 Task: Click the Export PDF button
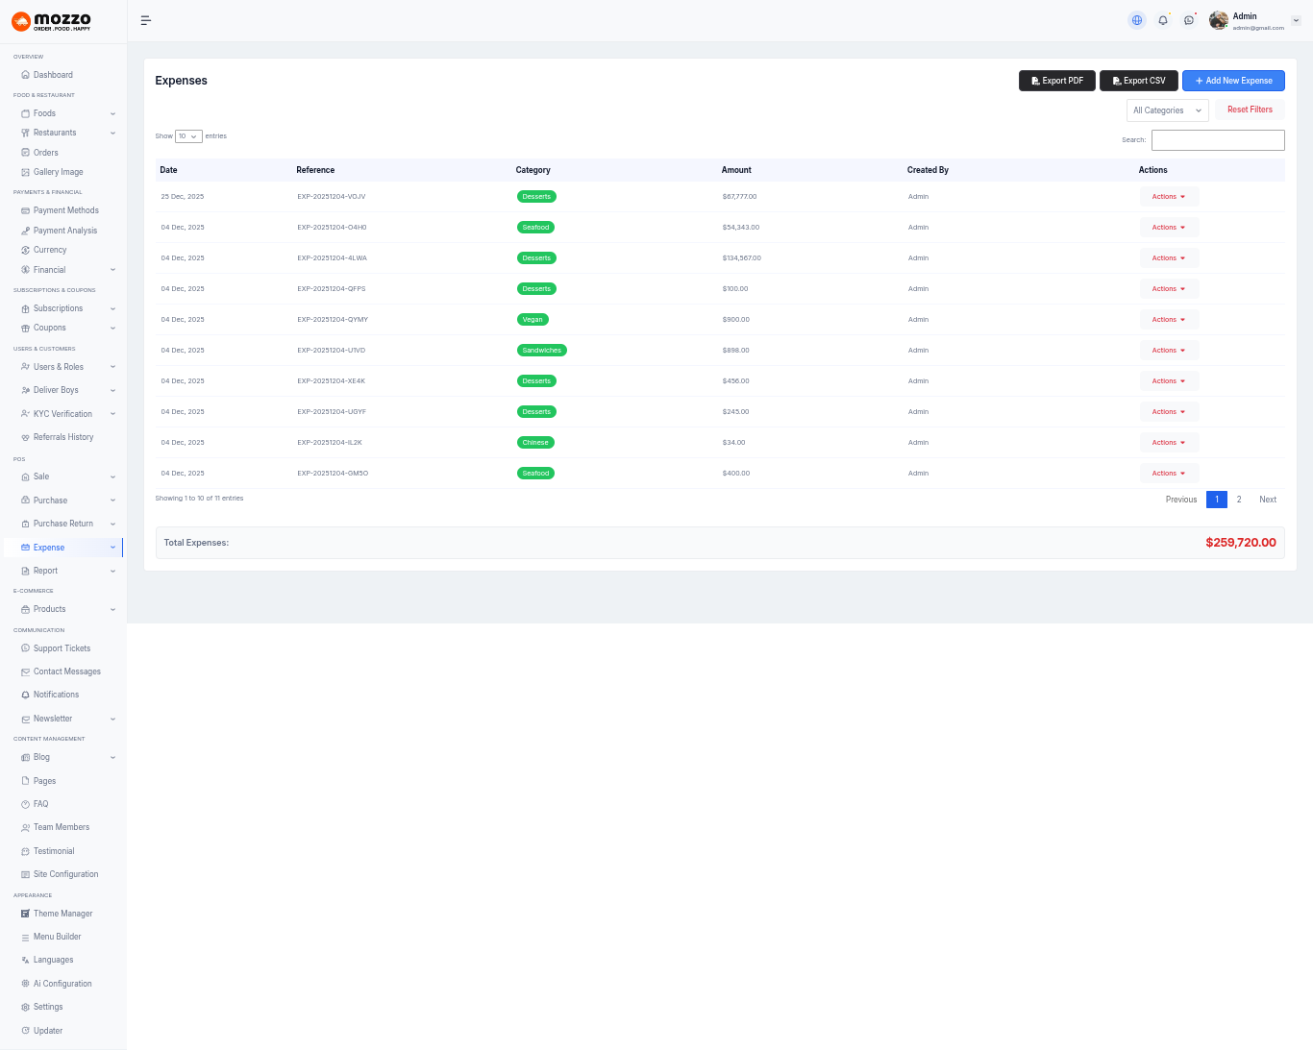[x=1056, y=81]
